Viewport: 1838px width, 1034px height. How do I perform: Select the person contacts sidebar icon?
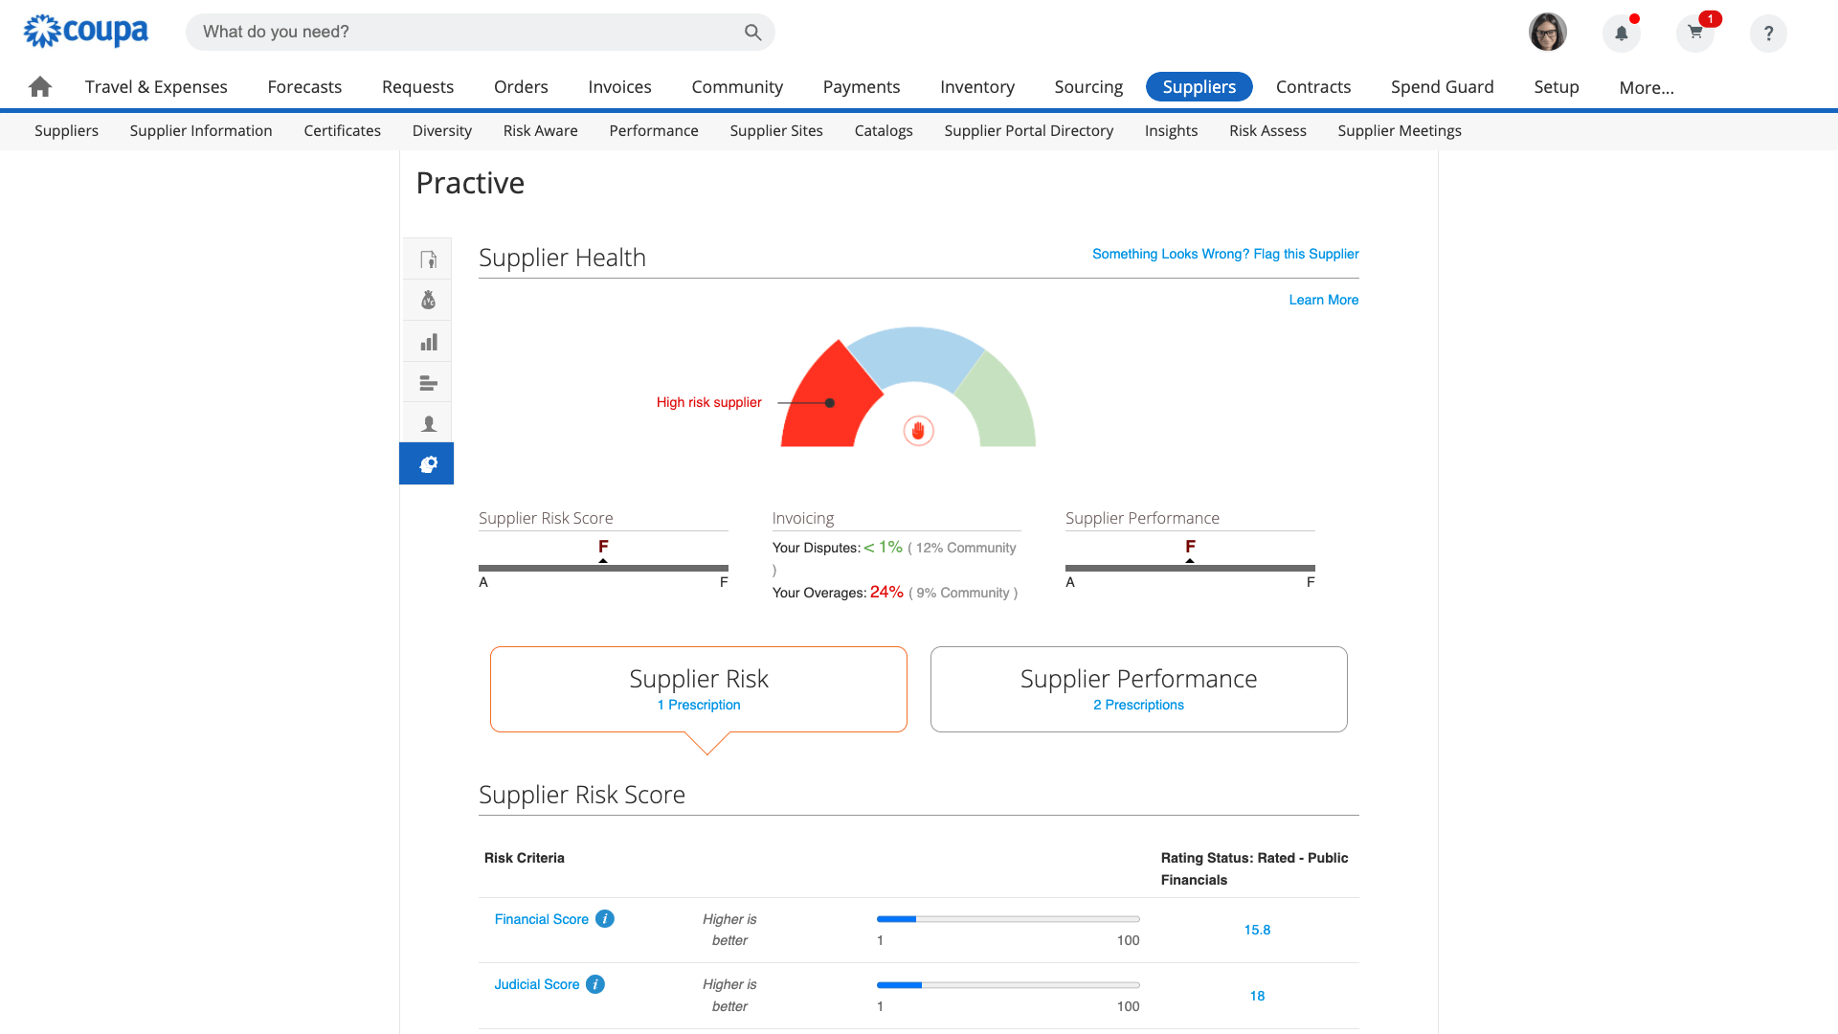[427, 422]
